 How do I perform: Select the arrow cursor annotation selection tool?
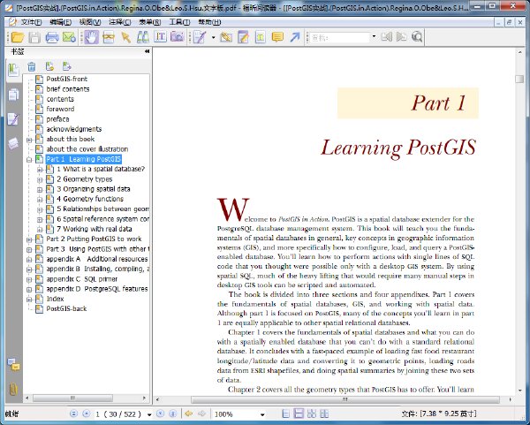(x=126, y=37)
